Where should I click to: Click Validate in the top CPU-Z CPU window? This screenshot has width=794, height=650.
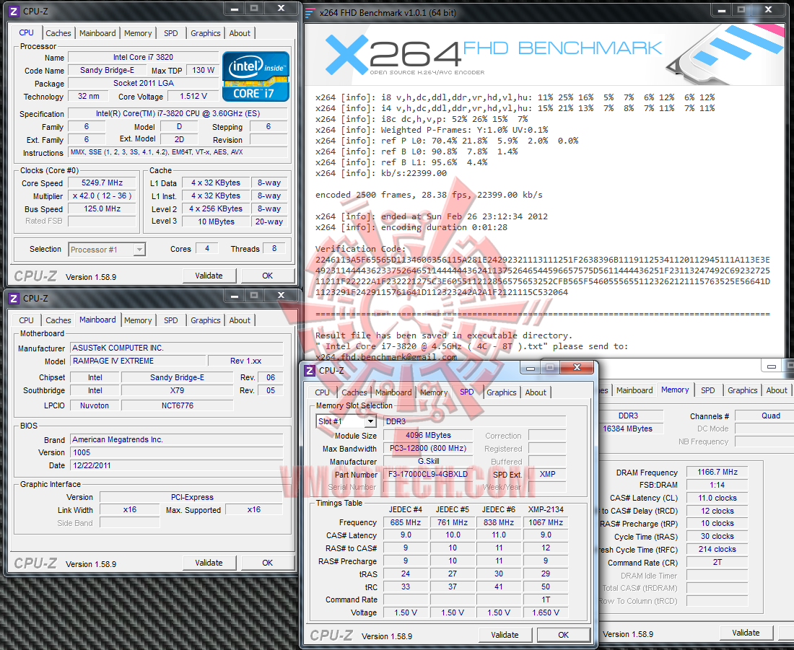pos(209,276)
